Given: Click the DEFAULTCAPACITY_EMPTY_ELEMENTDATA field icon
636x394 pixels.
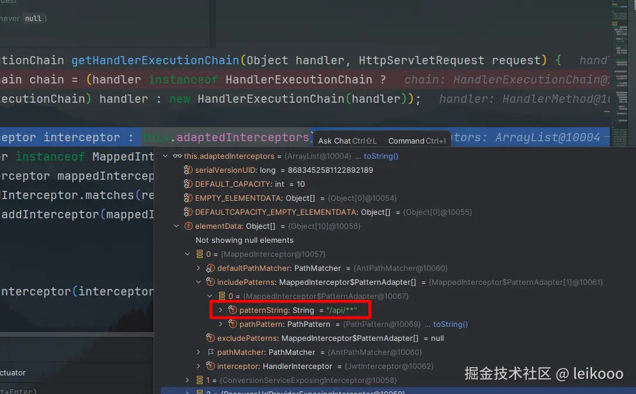Looking at the screenshot, I should coord(188,212).
